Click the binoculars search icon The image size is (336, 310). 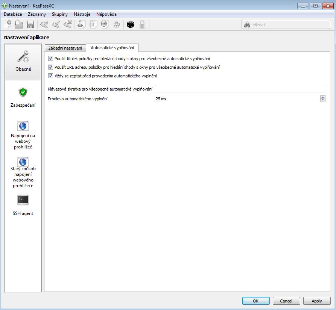click(247, 25)
